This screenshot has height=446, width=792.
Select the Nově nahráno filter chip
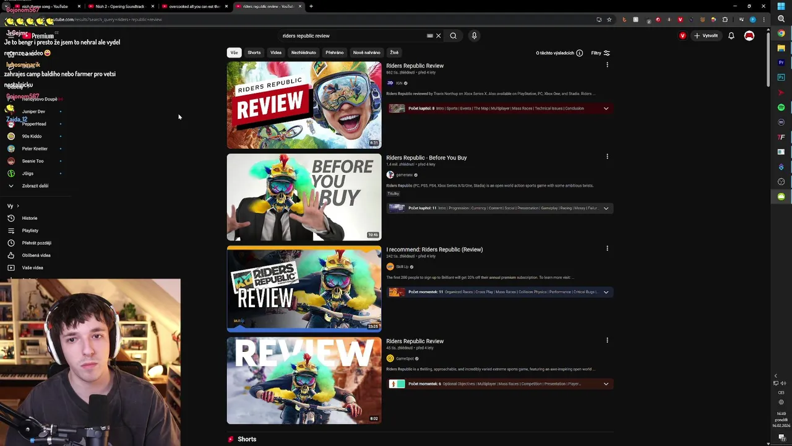[367, 53]
